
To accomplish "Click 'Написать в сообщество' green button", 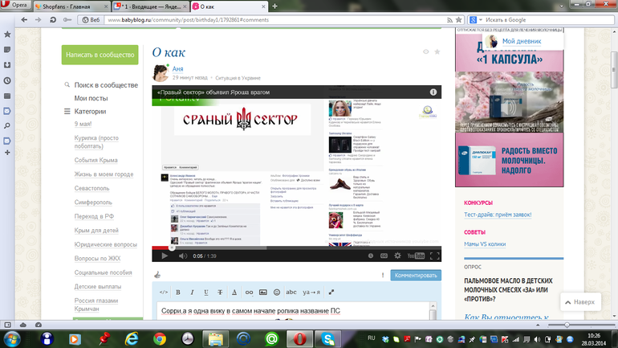I will (100, 55).
